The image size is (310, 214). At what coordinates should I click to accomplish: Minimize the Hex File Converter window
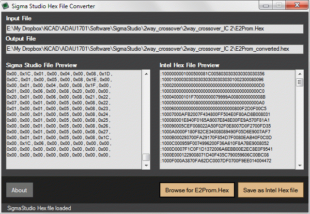tap(266, 5)
